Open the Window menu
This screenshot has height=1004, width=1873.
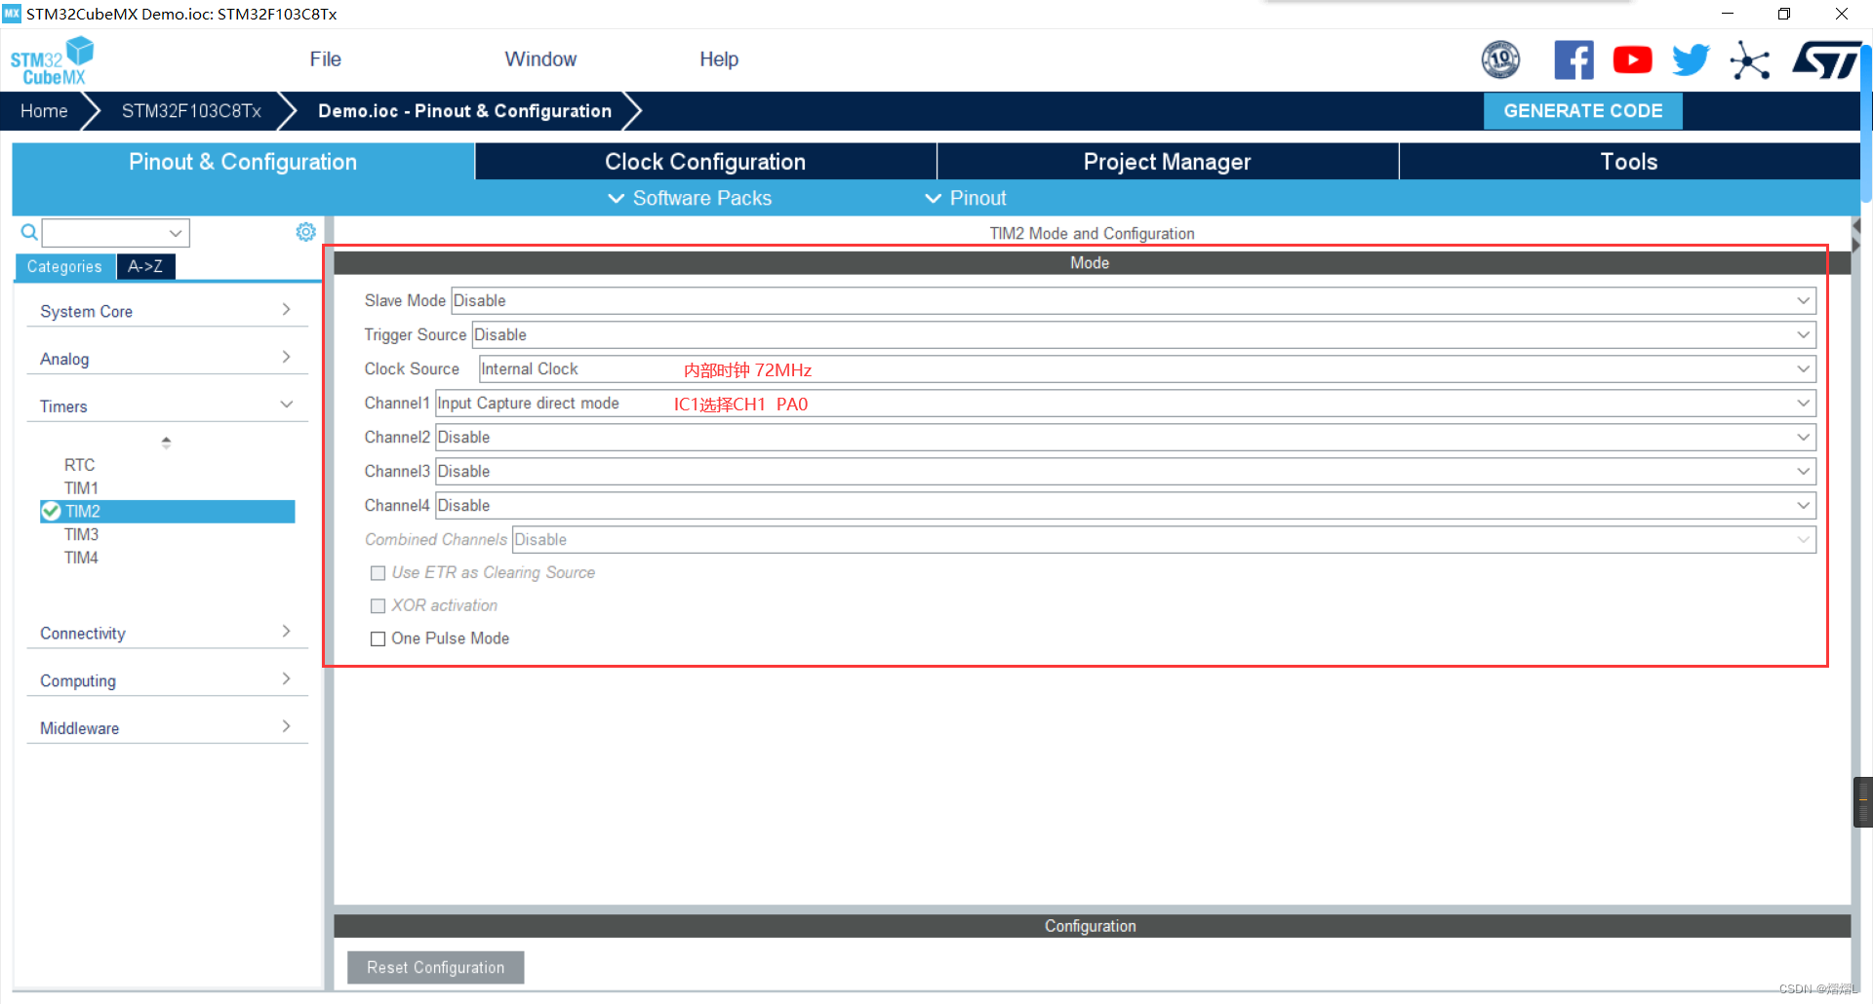tap(540, 59)
